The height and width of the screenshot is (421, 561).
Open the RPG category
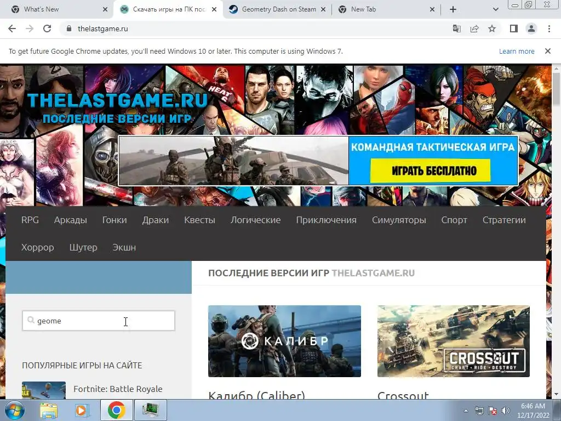point(30,220)
